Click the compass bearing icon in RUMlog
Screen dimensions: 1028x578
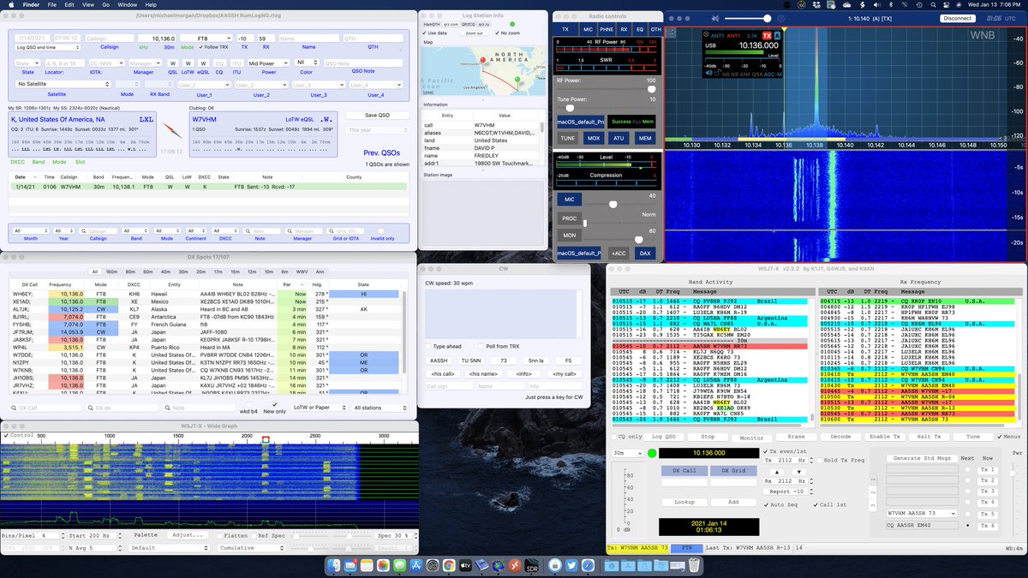coord(171,131)
